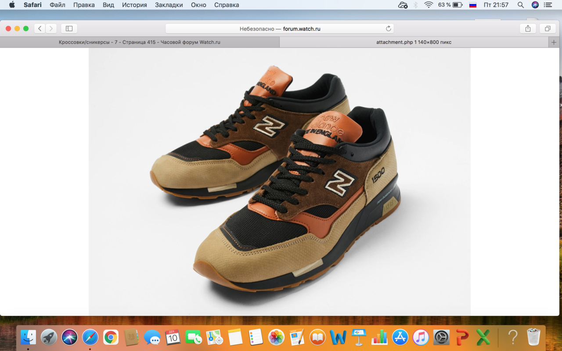Show the Safari sidebar
Screen dimensions: 562x351
pos(69,29)
